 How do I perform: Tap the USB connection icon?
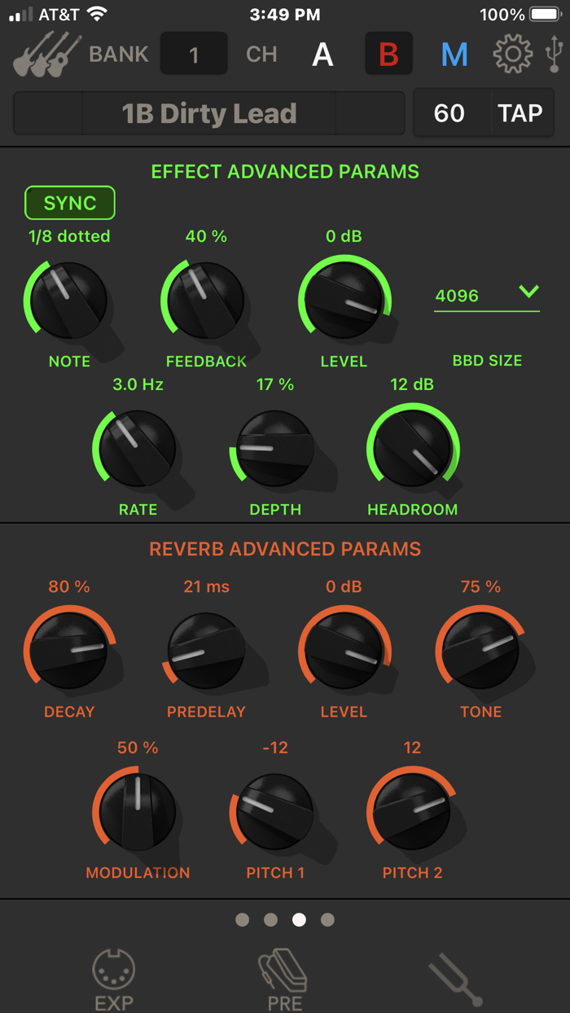tap(555, 54)
